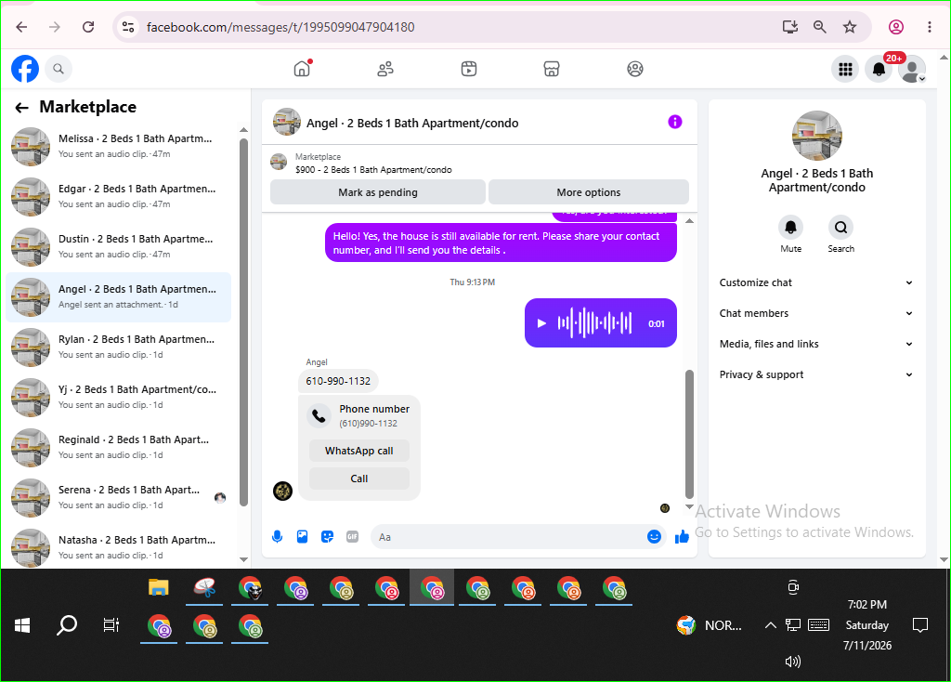Click the chat header listing thumbnail
Viewport: 951px width, 682px height.
click(x=287, y=122)
